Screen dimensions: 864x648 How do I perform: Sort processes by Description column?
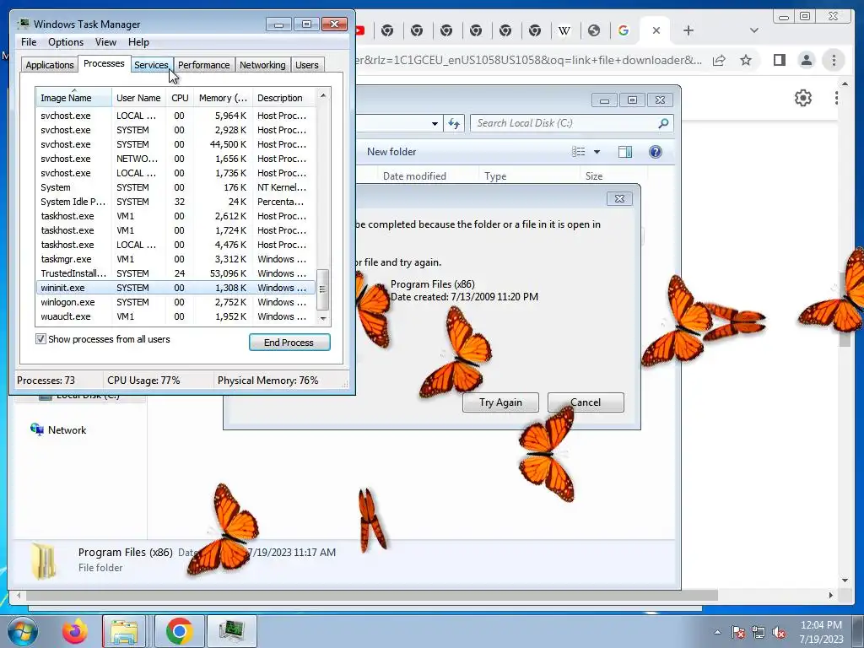[x=283, y=98]
